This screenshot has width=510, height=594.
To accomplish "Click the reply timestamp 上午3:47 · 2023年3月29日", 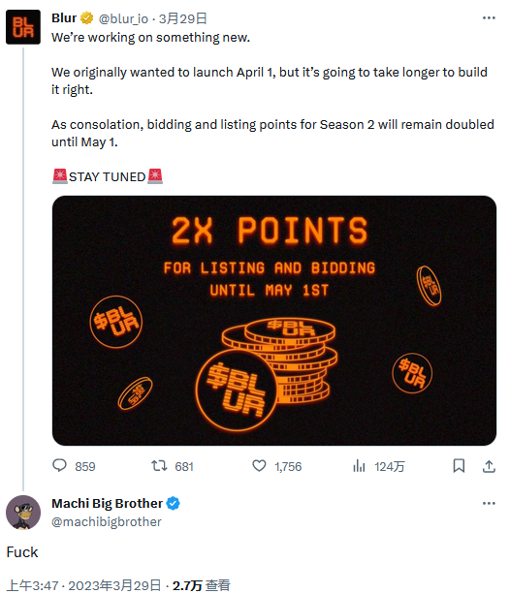I will (x=84, y=585).
